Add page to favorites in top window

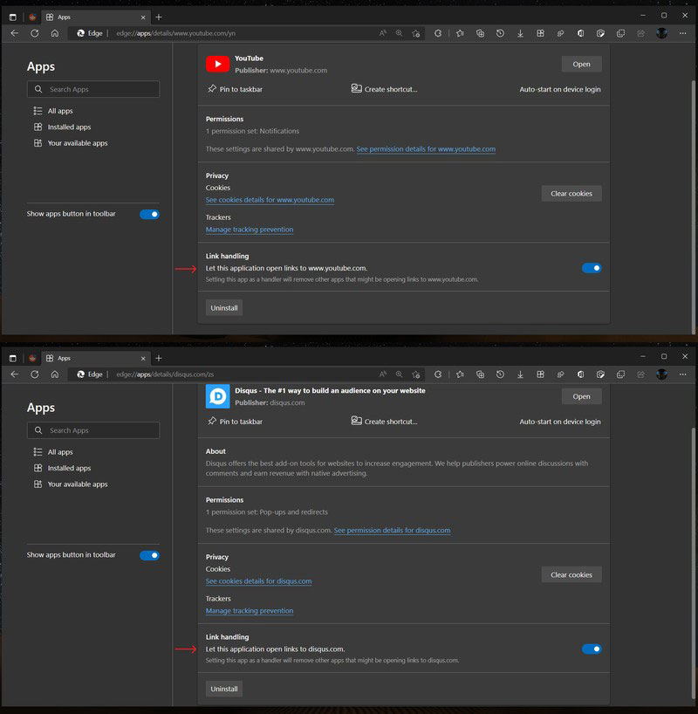pyautogui.click(x=415, y=33)
